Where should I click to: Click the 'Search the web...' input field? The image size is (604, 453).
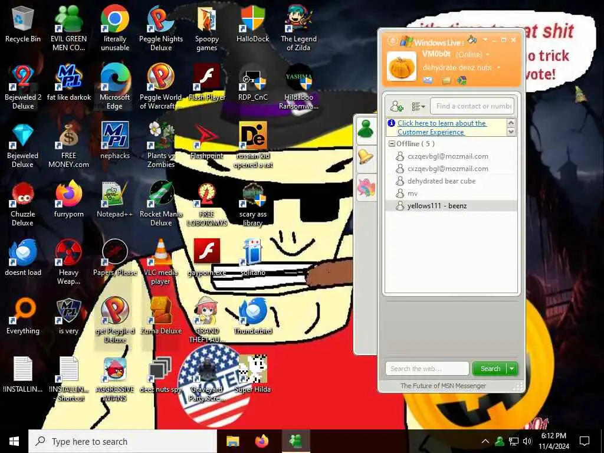[427, 369]
